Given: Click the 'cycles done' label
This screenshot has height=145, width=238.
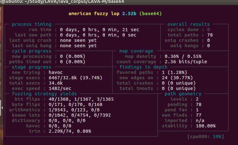Looking at the screenshot, I should (x=183, y=30).
